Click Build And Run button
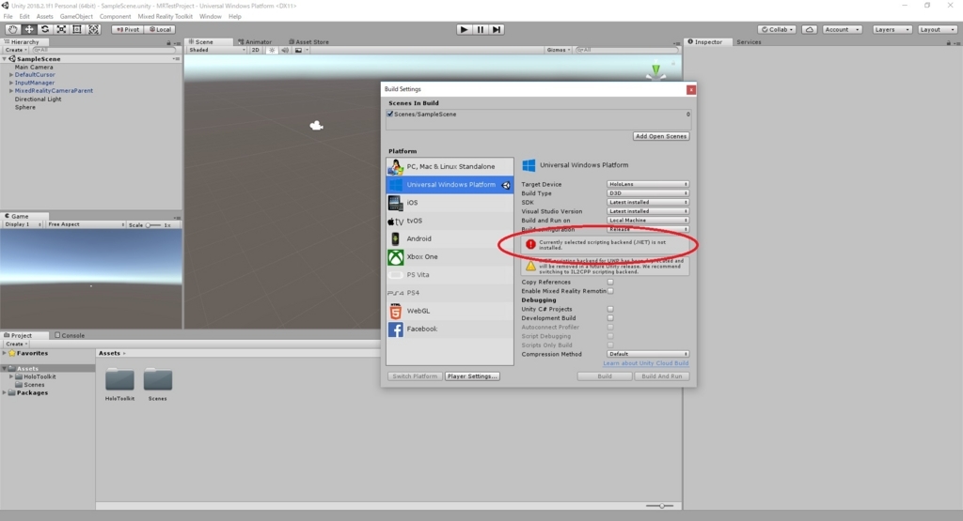This screenshot has height=521, width=963. 661,376
